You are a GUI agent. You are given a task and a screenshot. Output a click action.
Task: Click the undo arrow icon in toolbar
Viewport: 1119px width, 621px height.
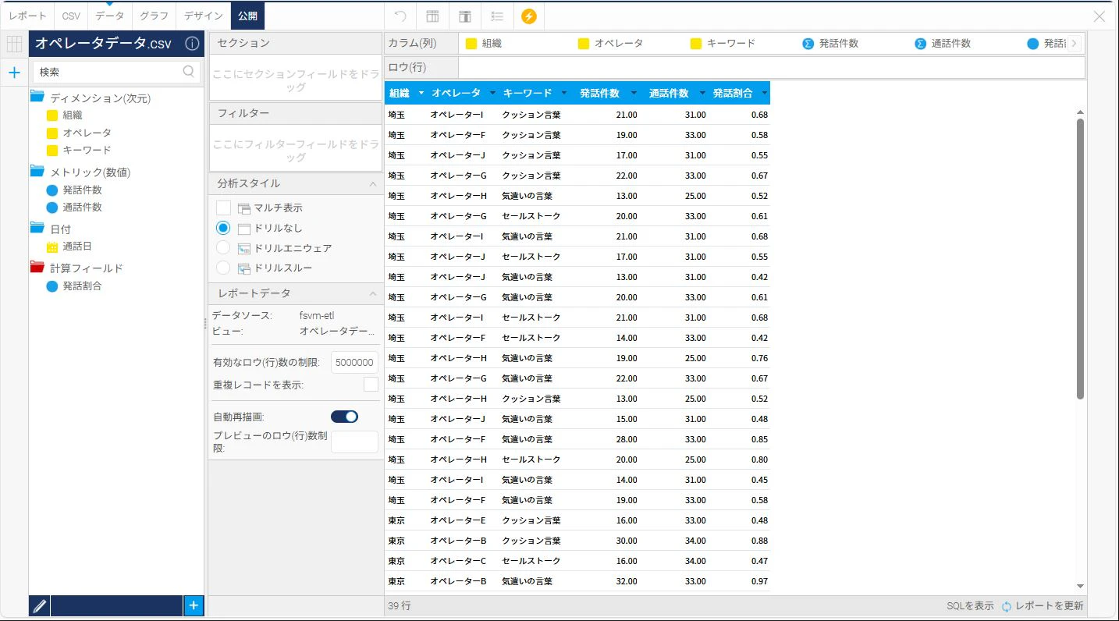tap(400, 16)
